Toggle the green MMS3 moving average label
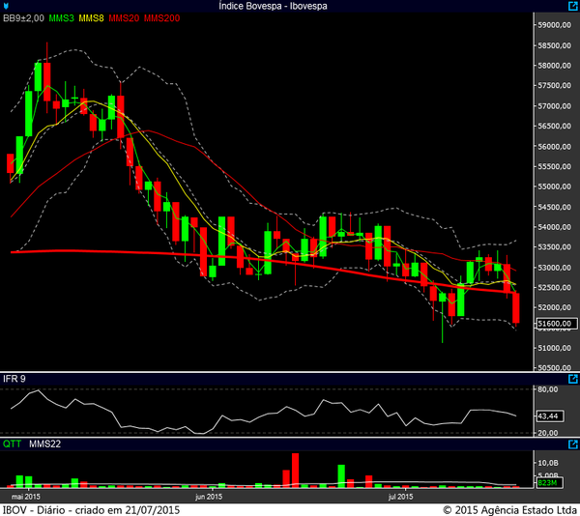Screen dimensions: 580x516 (62, 19)
